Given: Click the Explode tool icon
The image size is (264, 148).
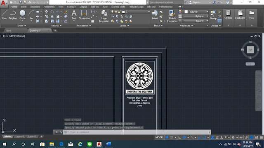Looking at the screenshot, I should pyautogui.click(x=66, y=16).
